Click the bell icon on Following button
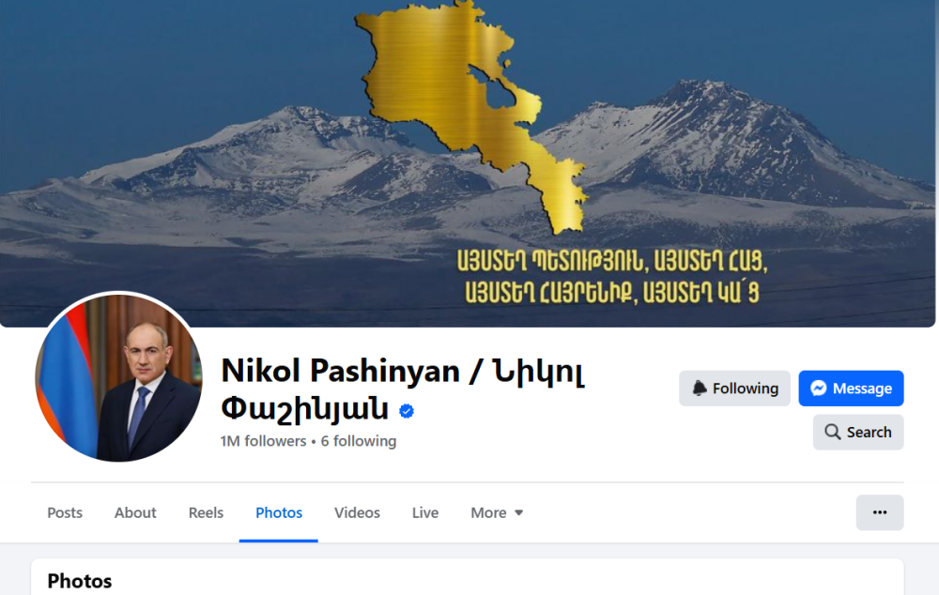The height and width of the screenshot is (595, 939). pos(700,388)
